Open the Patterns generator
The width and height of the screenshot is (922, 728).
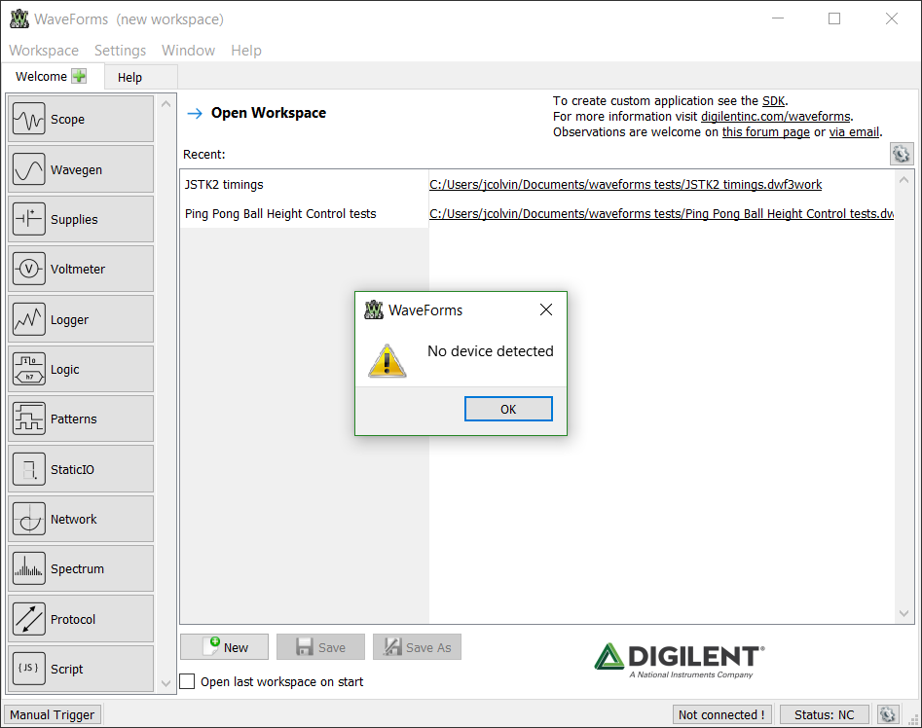(81, 419)
